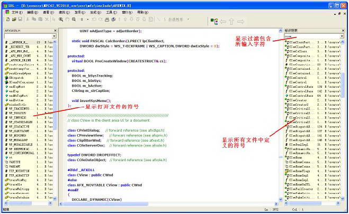Open the 文件(F) menu

point(17,13)
